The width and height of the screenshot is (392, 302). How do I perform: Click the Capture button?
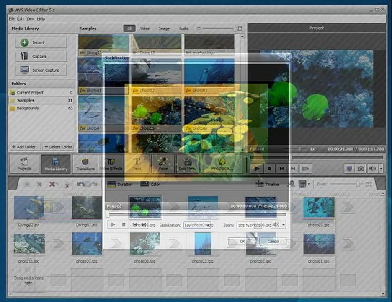[41, 56]
